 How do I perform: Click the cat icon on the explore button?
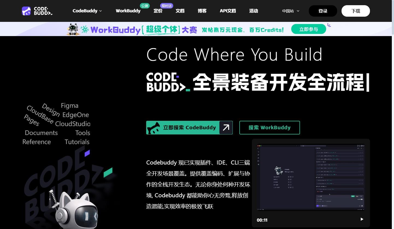pyautogui.click(x=153, y=128)
